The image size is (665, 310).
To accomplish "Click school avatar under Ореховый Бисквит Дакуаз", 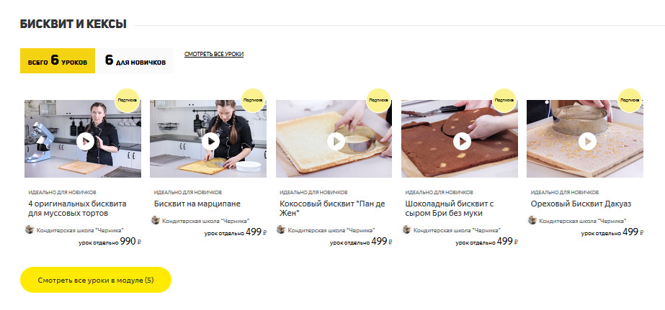I will 532,220.
